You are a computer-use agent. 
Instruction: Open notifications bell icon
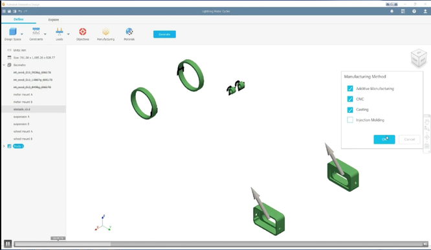[x=392, y=11]
